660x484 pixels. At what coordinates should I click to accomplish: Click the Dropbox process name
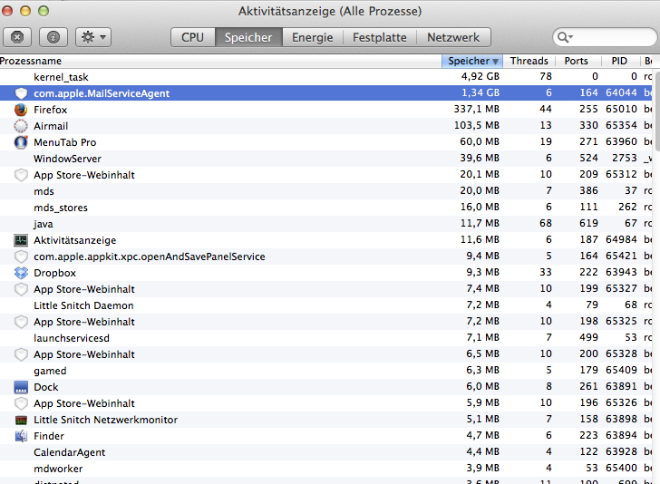click(x=54, y=273)
